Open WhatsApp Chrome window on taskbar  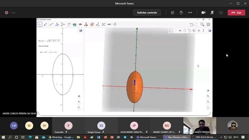coord(61,137)
